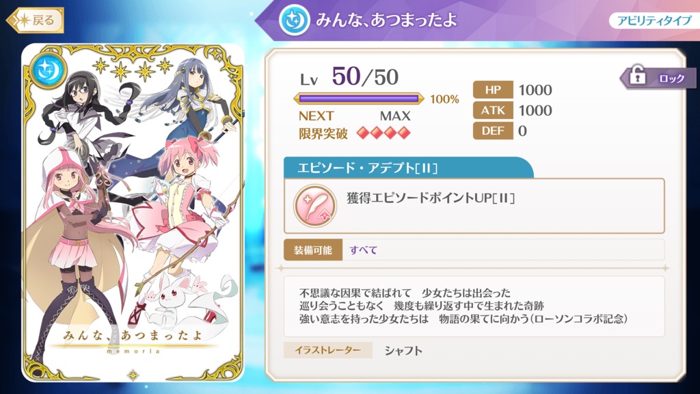Viewport: 700px width, 394px height.
Task: Toggle the ロック lock button
Action: click(658, 78)
